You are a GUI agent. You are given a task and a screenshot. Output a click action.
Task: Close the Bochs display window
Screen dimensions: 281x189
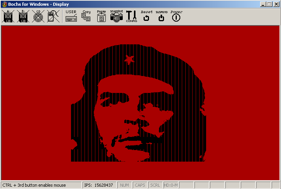tap(276, 4)
